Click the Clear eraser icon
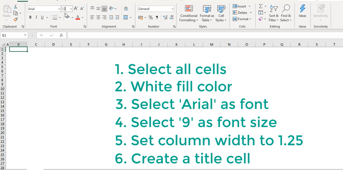 tap(261, 19)
